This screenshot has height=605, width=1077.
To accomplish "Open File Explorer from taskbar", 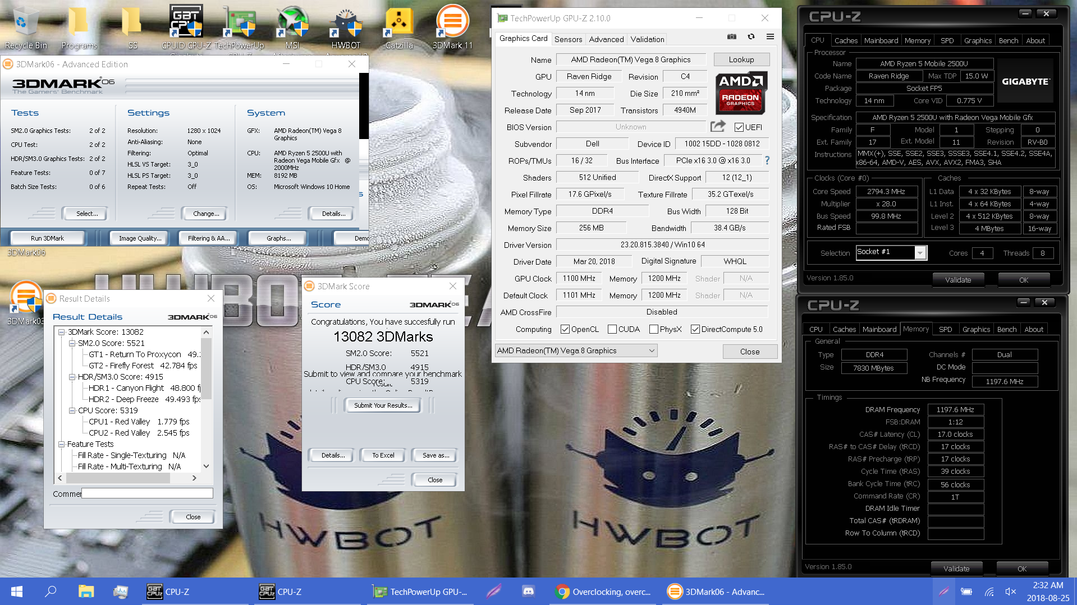I will click(86, 592).
